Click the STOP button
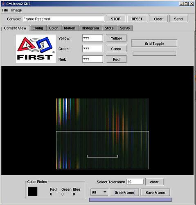The width and height of the screenshot is (196, 205). point(115,19)
